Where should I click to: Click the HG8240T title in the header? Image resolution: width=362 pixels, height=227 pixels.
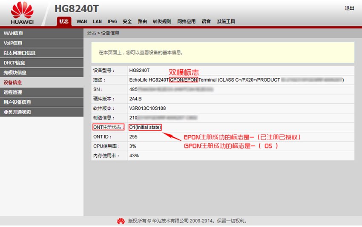pyautogui.click(x=77, y=9)
